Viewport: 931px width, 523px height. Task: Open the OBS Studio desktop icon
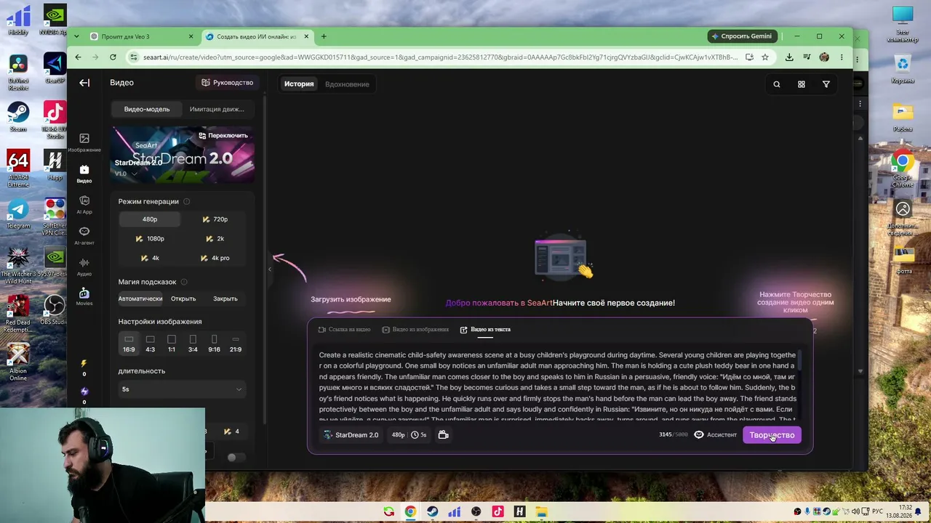click(55, 309)
